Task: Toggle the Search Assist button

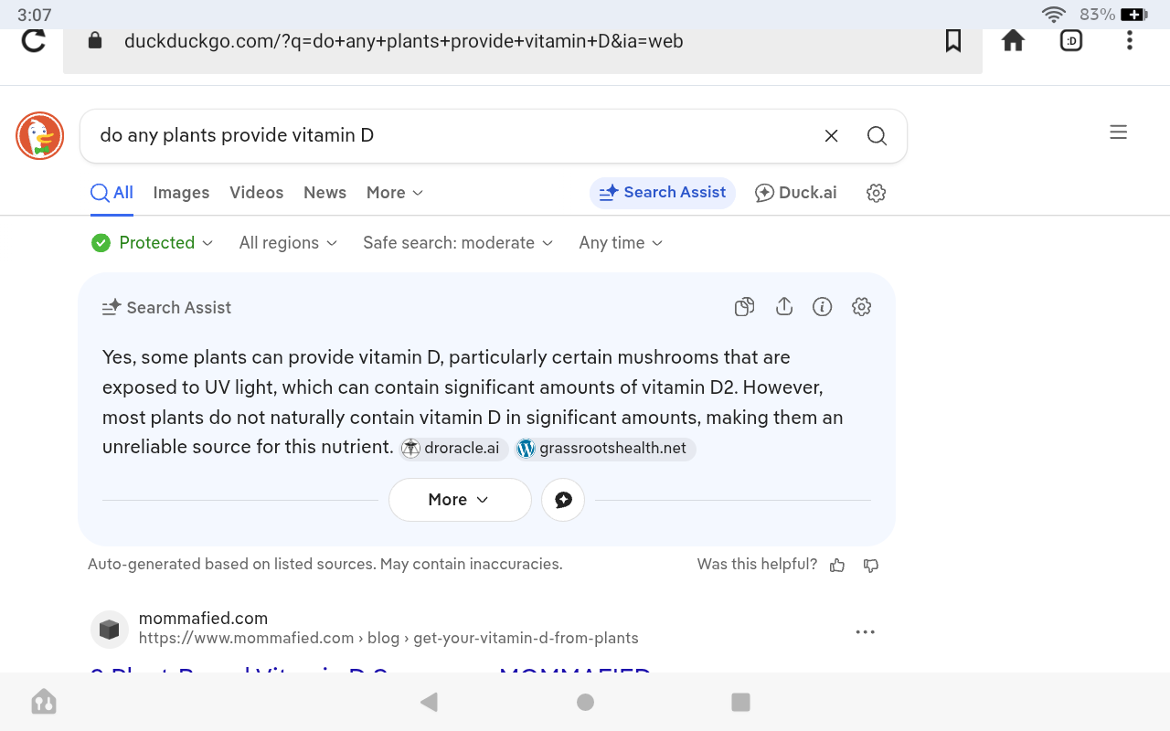Action: click(663, 193)
